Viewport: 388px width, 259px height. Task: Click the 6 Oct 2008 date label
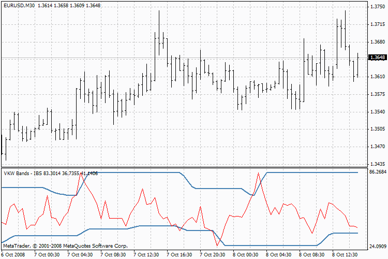(x=14, y=254)
